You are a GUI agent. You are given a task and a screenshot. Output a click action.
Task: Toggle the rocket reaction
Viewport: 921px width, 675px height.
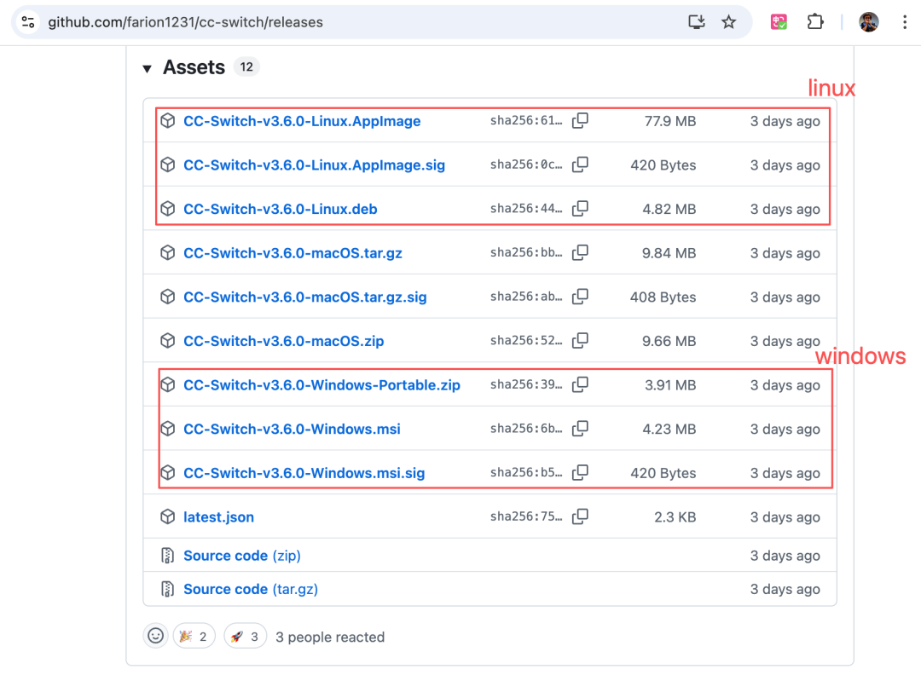point(245,637)
